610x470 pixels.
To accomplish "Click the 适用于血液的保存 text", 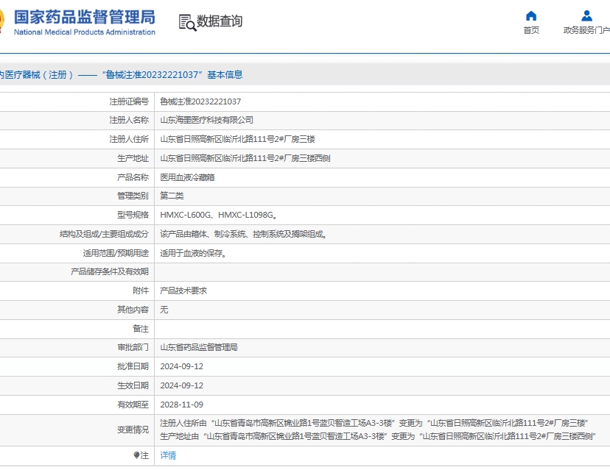I will tap(193, 253).
